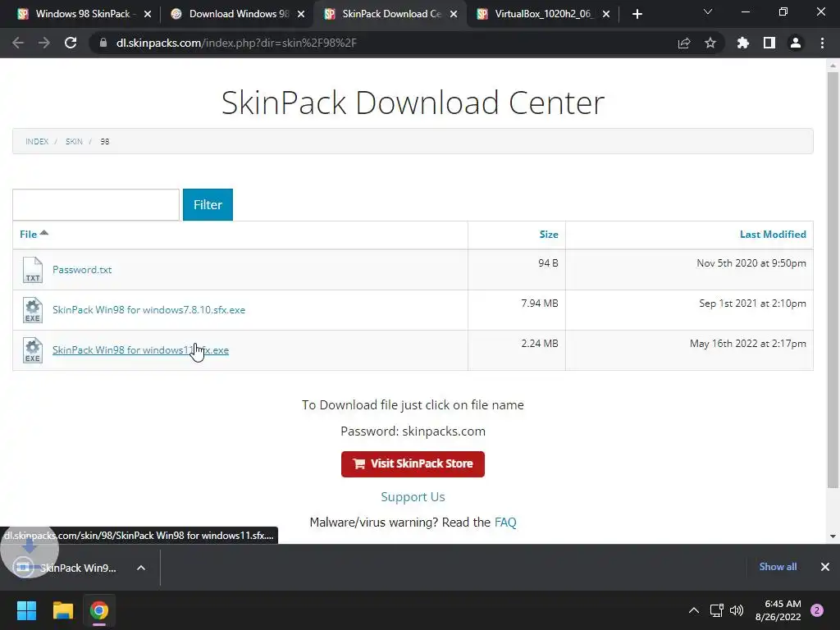Image resolution: width=840 pixels, height=630 pixels.
Task: Click the browser forward arrow
Action: [44, 43]
